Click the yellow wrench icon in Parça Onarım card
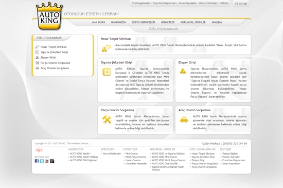 click(107, 119)
